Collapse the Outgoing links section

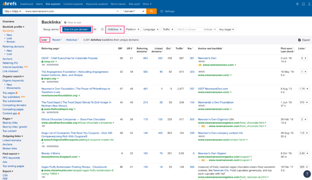click(x=13, y=136)
